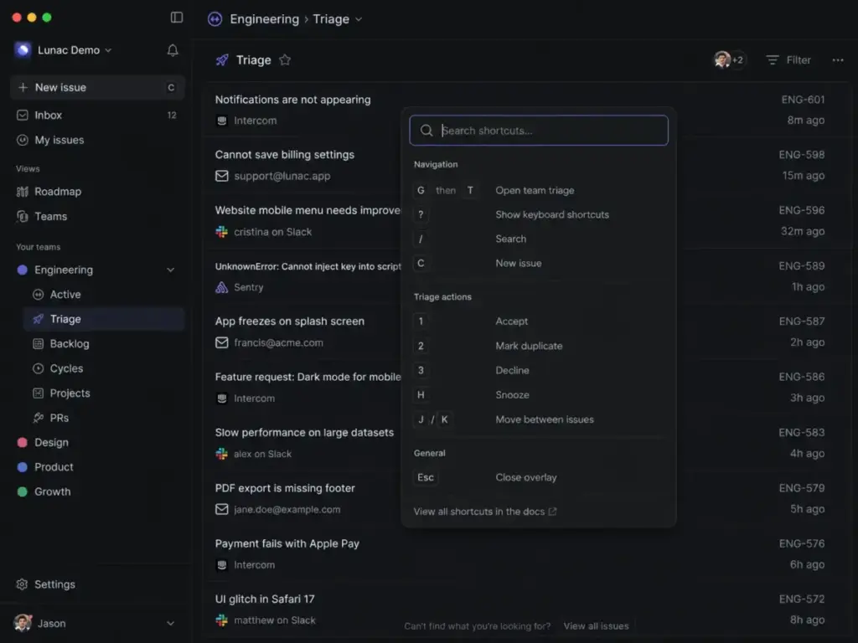Click the Active status icon
Screen dimensions: 858x643
click(x=38, y=295)
